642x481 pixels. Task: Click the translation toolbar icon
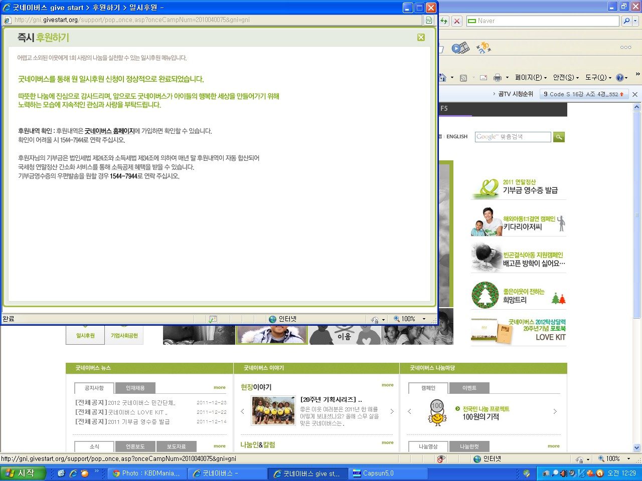484,48
